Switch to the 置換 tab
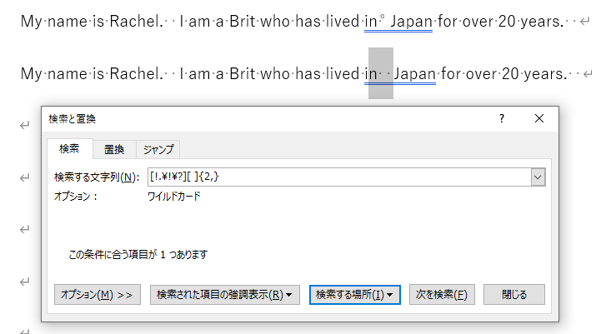Image resolution: width=601 pixels, height=334 pixels. pos(114,149)
